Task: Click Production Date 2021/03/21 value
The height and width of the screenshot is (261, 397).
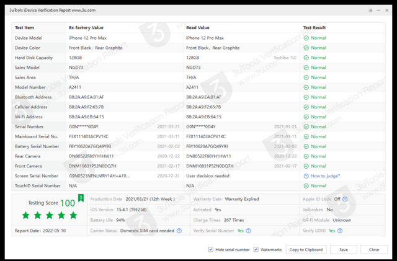Action: (x=150, y=199)
